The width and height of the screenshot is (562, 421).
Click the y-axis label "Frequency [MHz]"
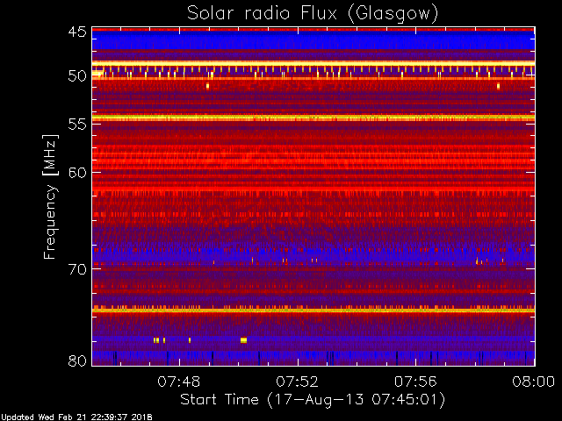pos(50,196)
